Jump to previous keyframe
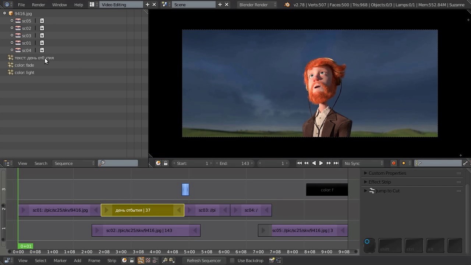 click(306, 163)
